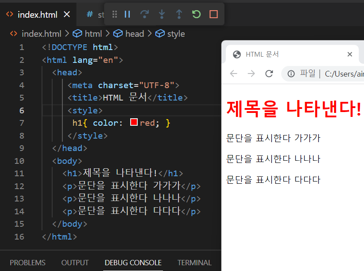Click the Step Into debug button
Viewport: 364px width, 271px height.
click(162, 15)
